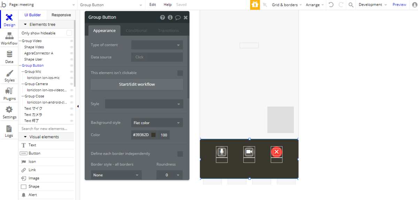Click the Start/Edit workflow button

[137, 84]
